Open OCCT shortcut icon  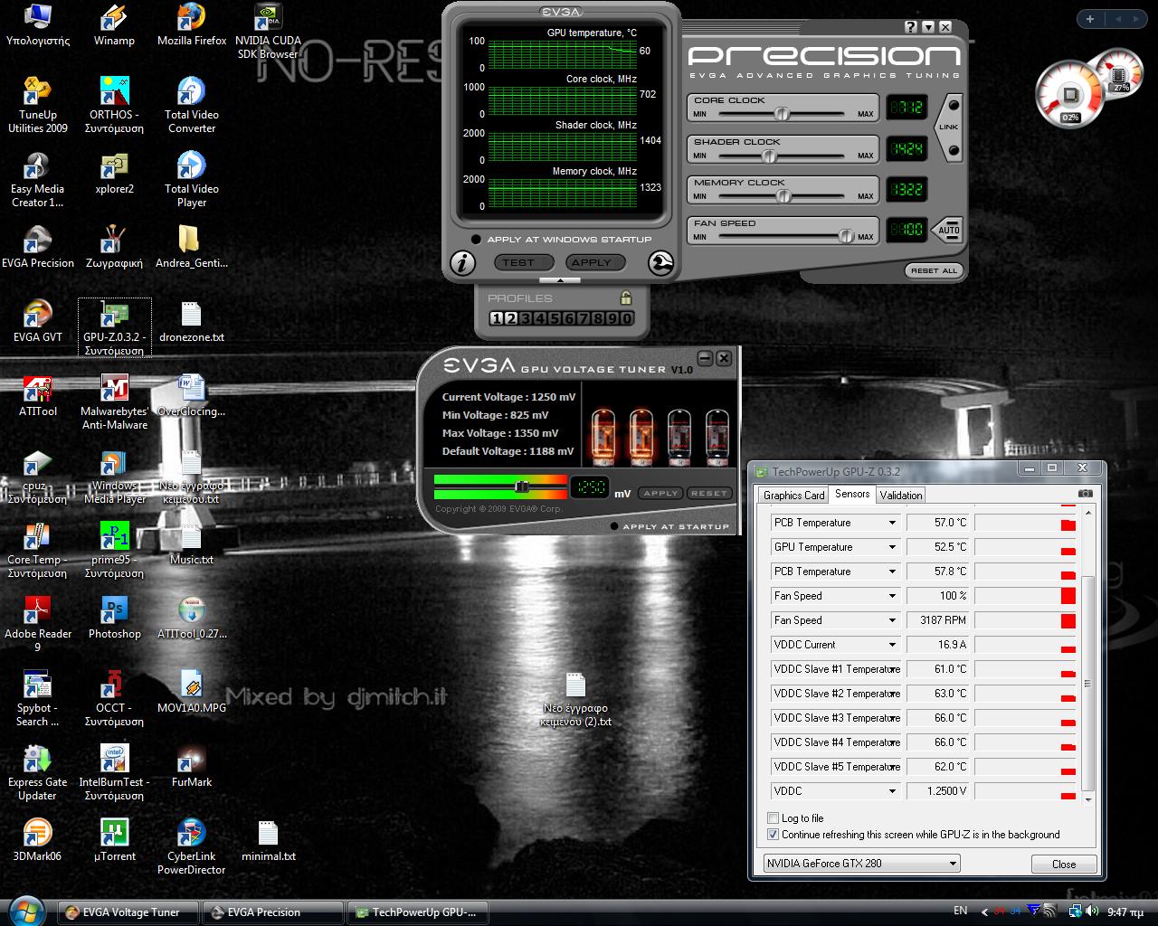(x=114, y=699)
